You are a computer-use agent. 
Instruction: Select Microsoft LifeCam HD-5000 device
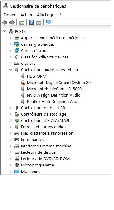pos(54,89)
